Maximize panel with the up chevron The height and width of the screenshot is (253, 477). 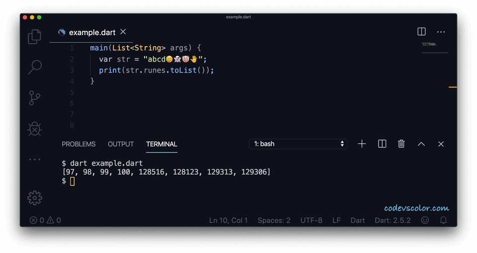coord(421,144)
